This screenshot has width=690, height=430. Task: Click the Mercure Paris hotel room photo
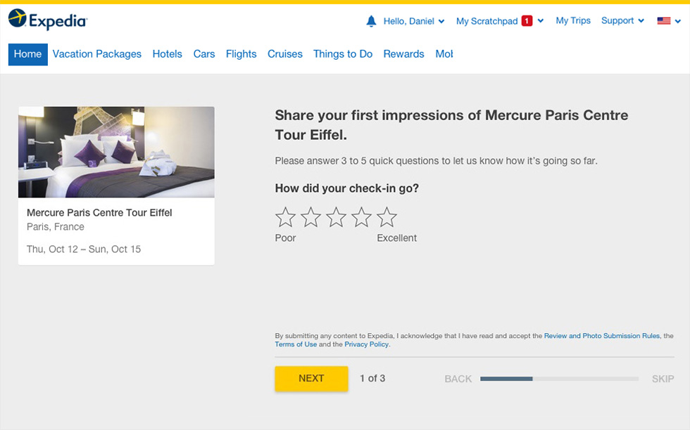116,152
